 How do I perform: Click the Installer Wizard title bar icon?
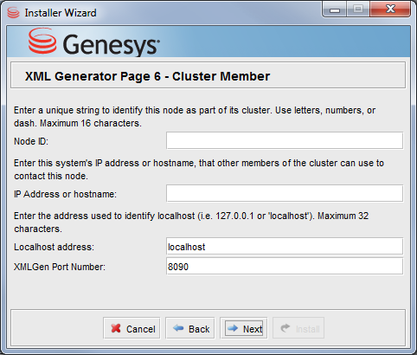pos(13,13)
